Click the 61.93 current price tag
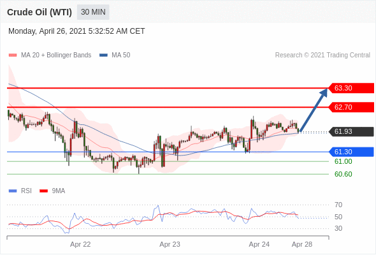 click(x=351, y=131)
